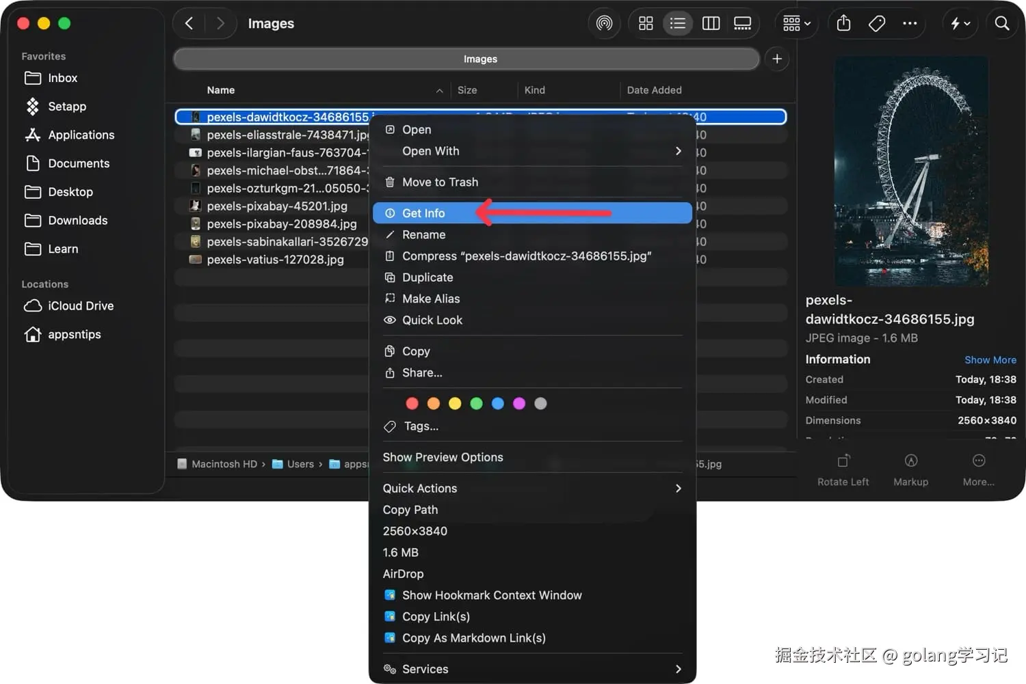Apply the orange tag color
The image size is (1026, 684).
click(x=433, y=404)
